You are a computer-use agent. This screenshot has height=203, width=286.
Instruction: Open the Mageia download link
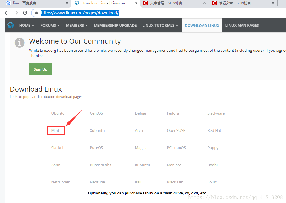pyautogui.click(x=141, y=148)
